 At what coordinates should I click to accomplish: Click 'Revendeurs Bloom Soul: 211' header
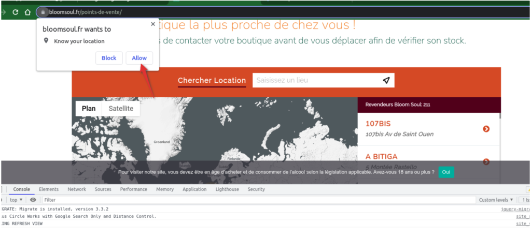[398, 105]
